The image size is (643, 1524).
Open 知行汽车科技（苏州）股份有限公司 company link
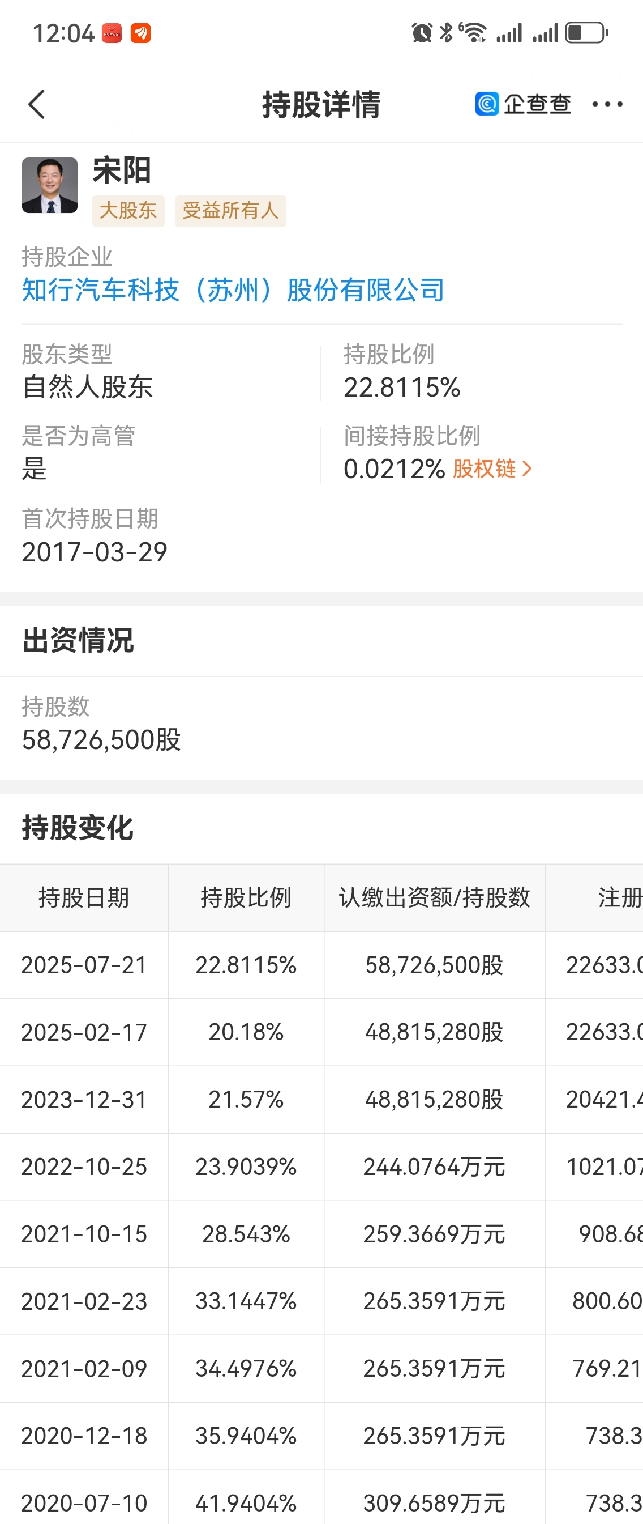click(233, 290)
